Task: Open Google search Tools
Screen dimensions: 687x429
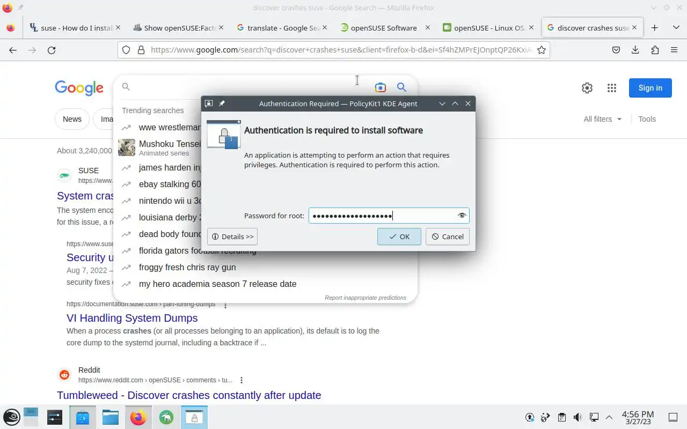Action: pos(647,119)
